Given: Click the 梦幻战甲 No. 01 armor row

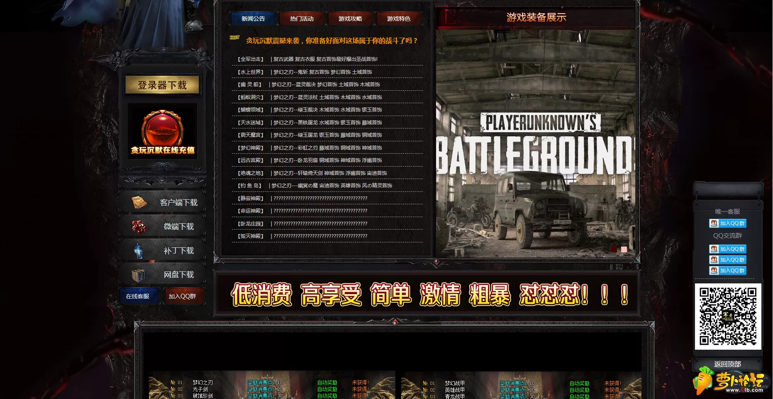Looking at the screenshot, I should (x=522, y=383).
